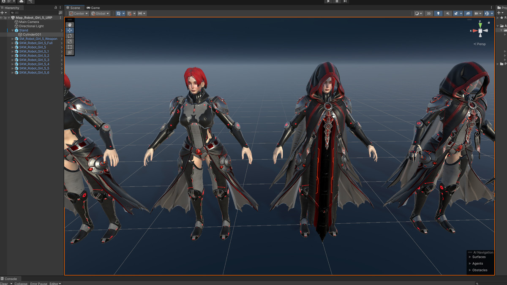Open the shading mode dropdown
The width and height of the screenshot is (507, 285).
(x=419, y=14)
